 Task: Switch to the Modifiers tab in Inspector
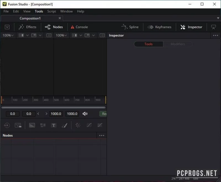coord(178,44)
